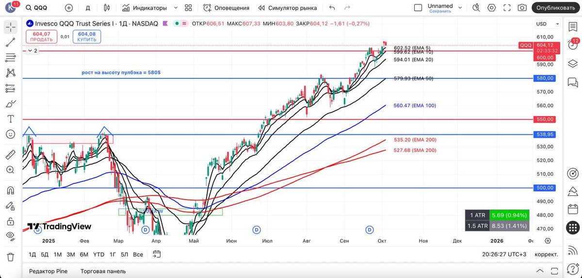Viewport: 582px width, 278px height.
Task: Open the Торговая панель tab
Action: 103,271
